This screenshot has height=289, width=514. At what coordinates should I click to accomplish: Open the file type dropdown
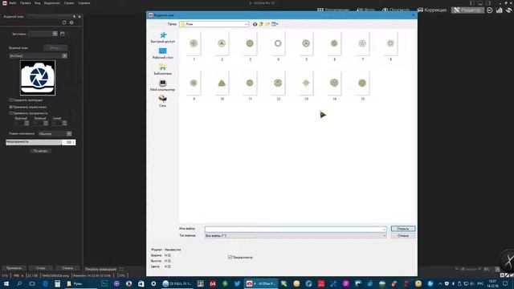coord(296,235)
